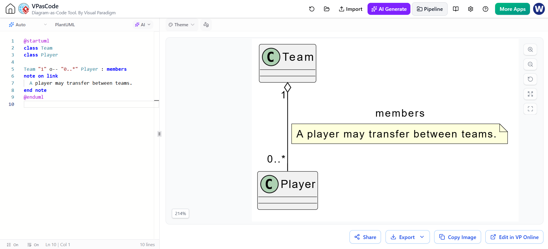This screenshot has height=249, width=548.
Task: Zoom out of the diagram
Action: tap(530, 64)
